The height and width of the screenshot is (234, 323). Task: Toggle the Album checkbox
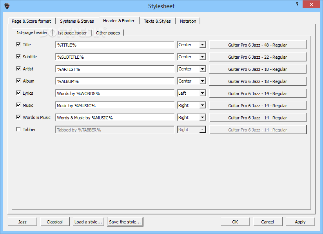18,81
